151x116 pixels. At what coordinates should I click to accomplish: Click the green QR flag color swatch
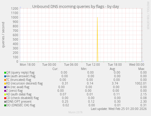(x=5, y=73)
